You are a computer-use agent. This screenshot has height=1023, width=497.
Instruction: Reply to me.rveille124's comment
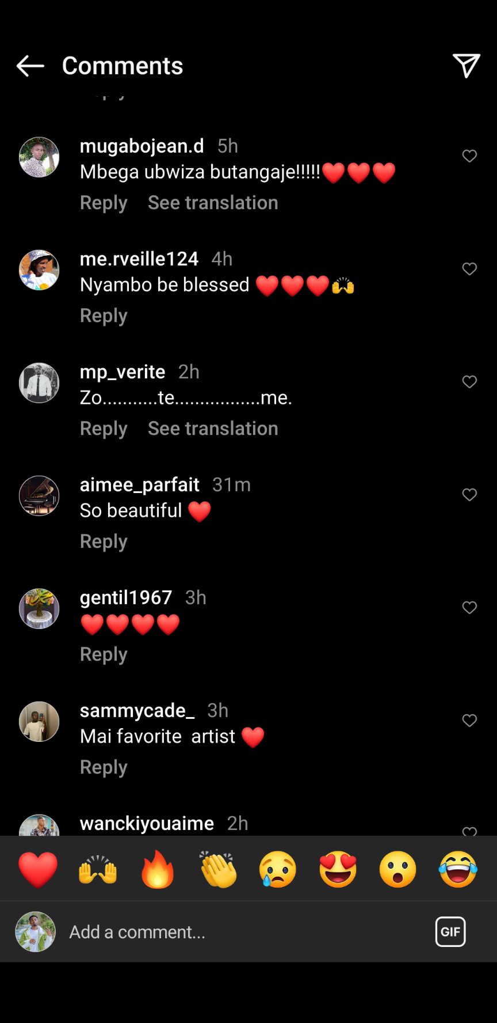point(104,316)
